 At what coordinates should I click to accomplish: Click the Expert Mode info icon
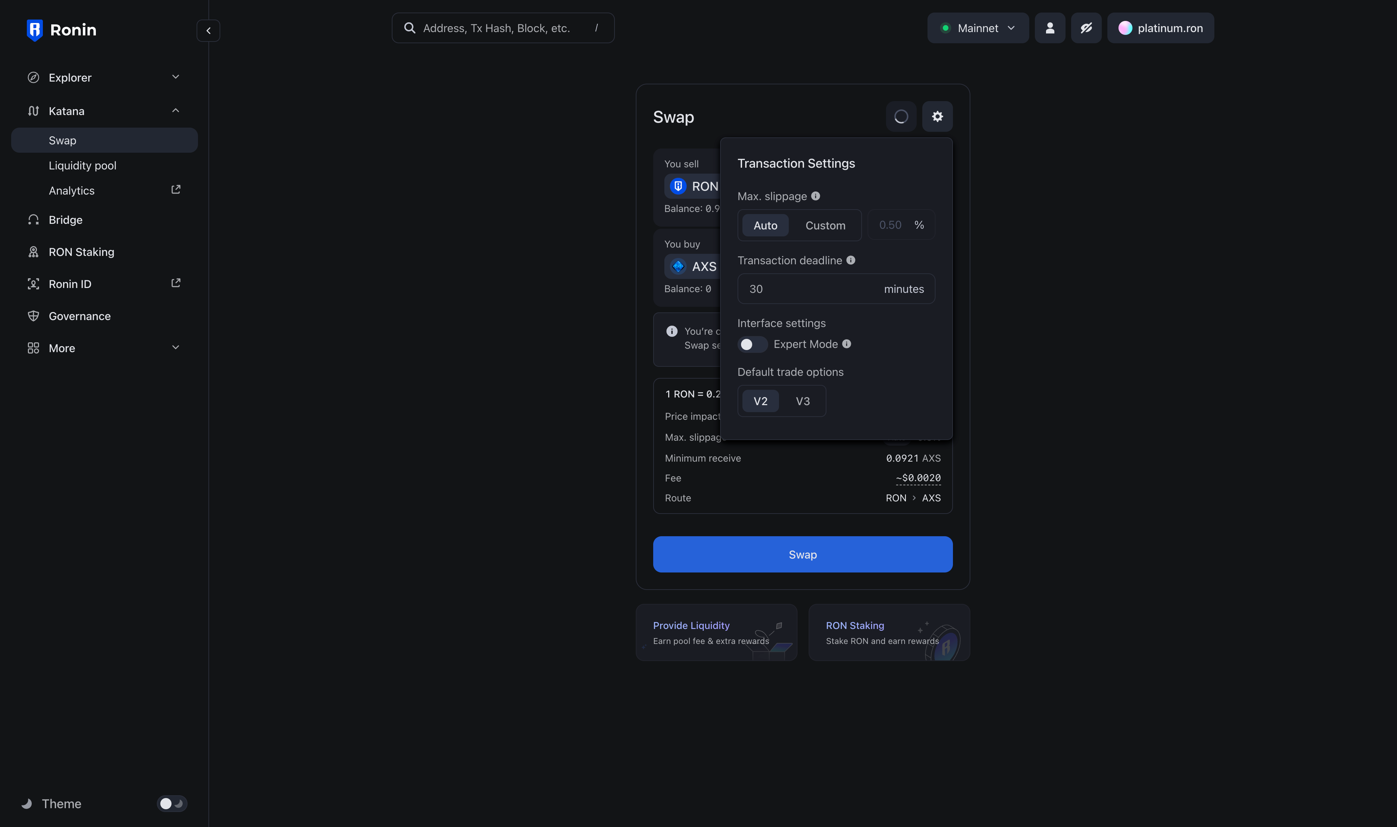click(x=847, y=344)
